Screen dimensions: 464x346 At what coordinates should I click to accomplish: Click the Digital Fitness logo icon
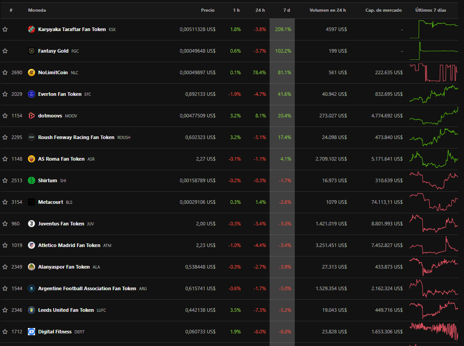[32, 332]
